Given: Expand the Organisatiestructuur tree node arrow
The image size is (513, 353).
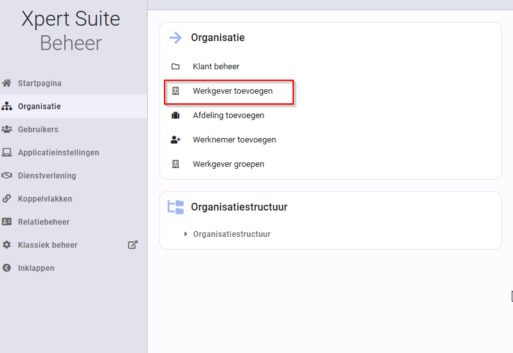Looking at the screenshot, I should click(x=186, y=234).
